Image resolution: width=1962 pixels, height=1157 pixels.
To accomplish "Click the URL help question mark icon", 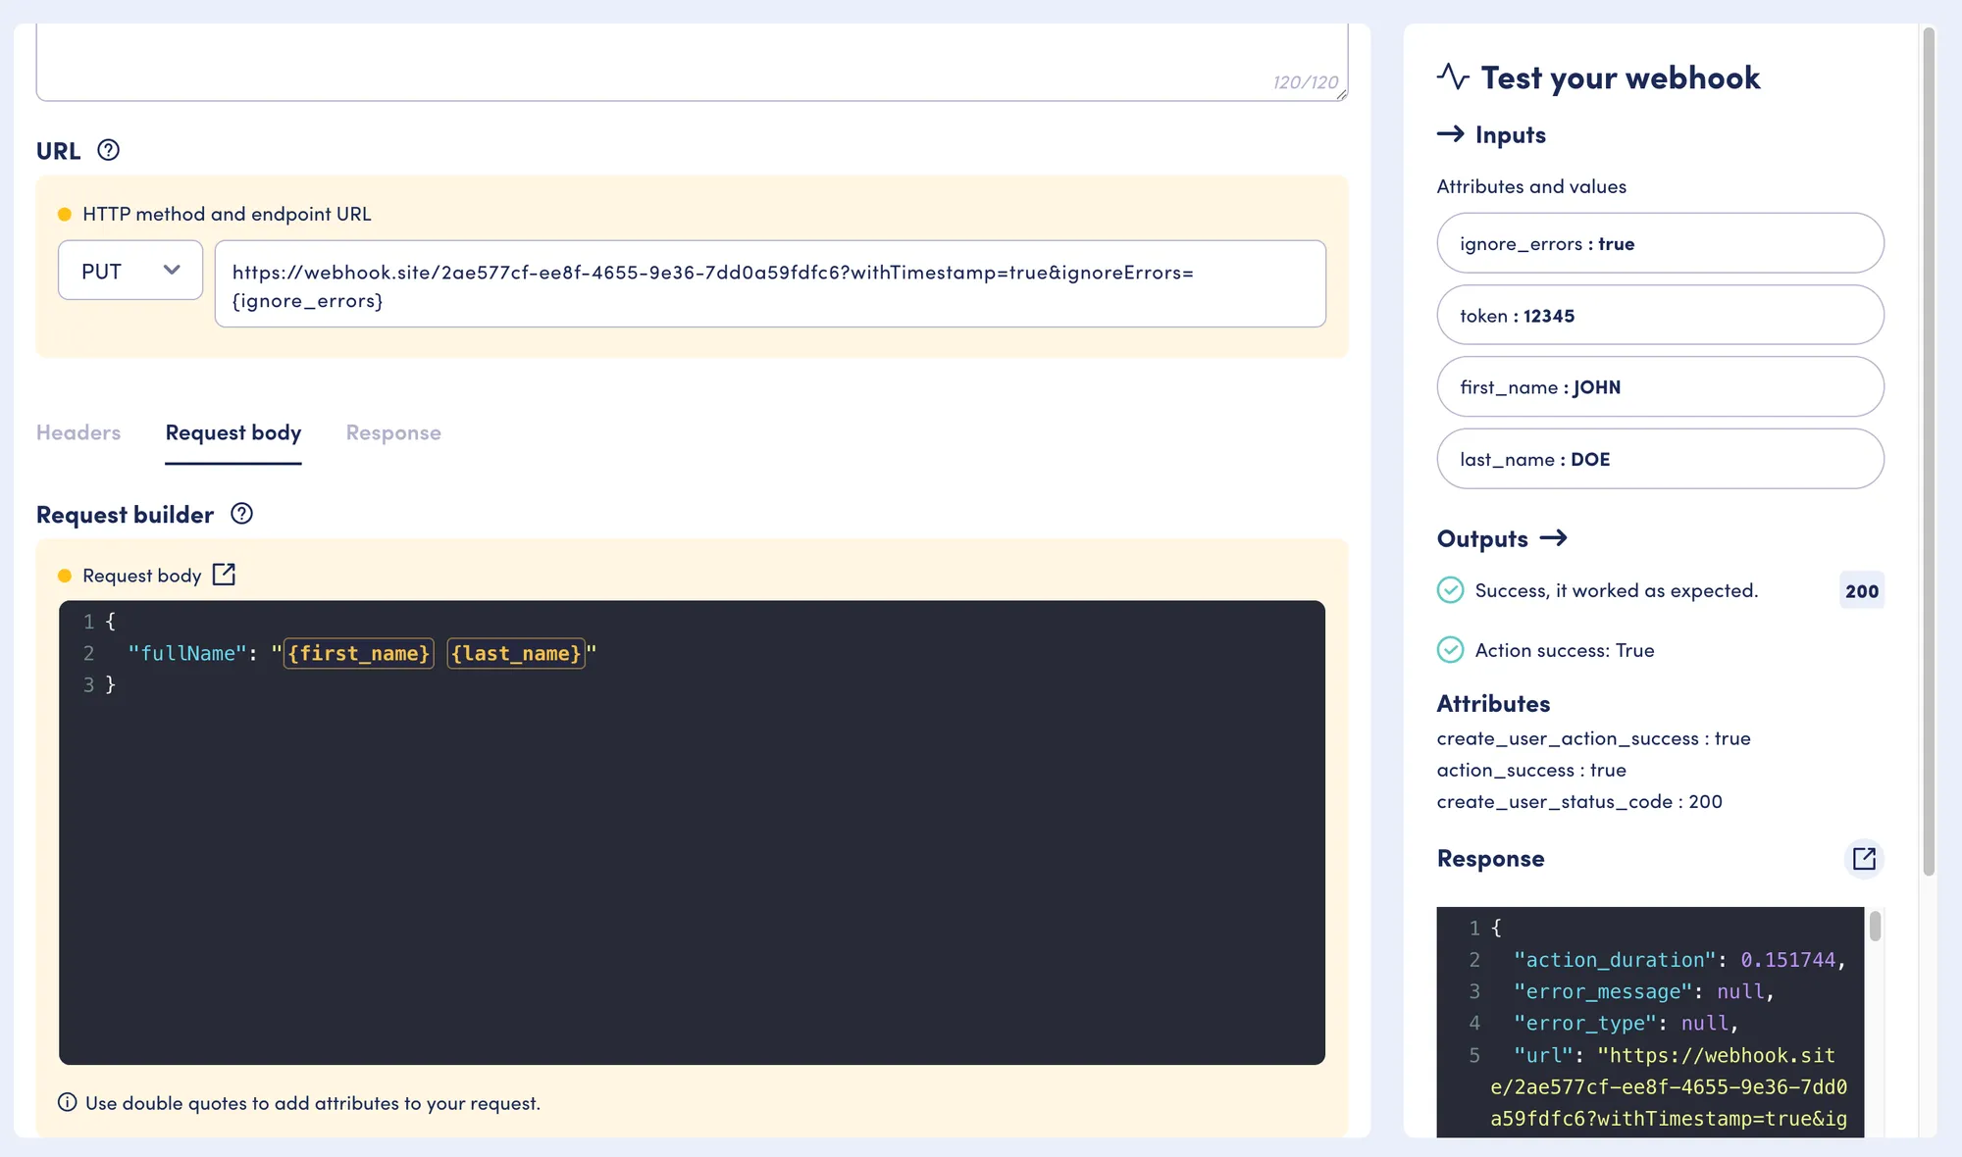I will coord(109,150).
